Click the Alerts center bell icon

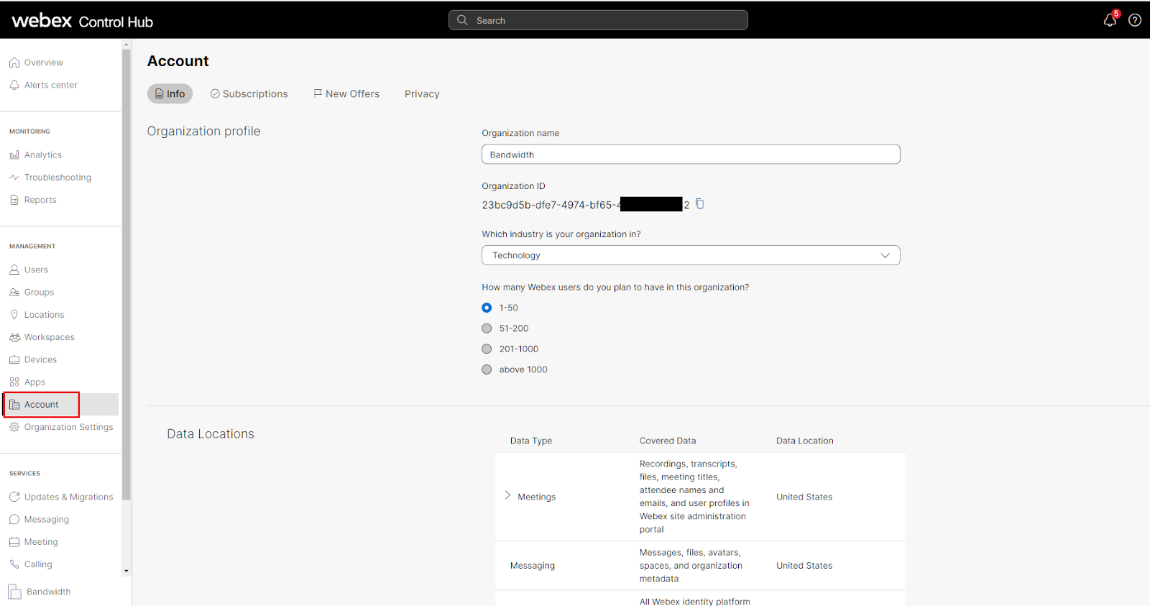(14, 85)
